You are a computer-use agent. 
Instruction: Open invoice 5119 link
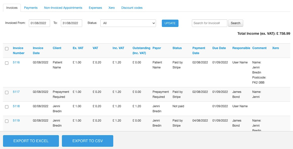[16, 120]
